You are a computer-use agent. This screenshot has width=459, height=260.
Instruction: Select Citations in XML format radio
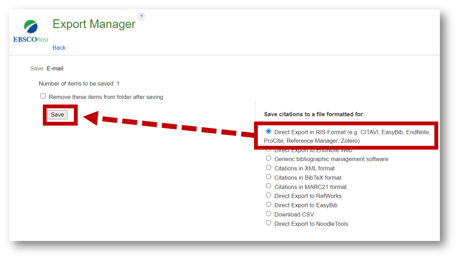268,168
